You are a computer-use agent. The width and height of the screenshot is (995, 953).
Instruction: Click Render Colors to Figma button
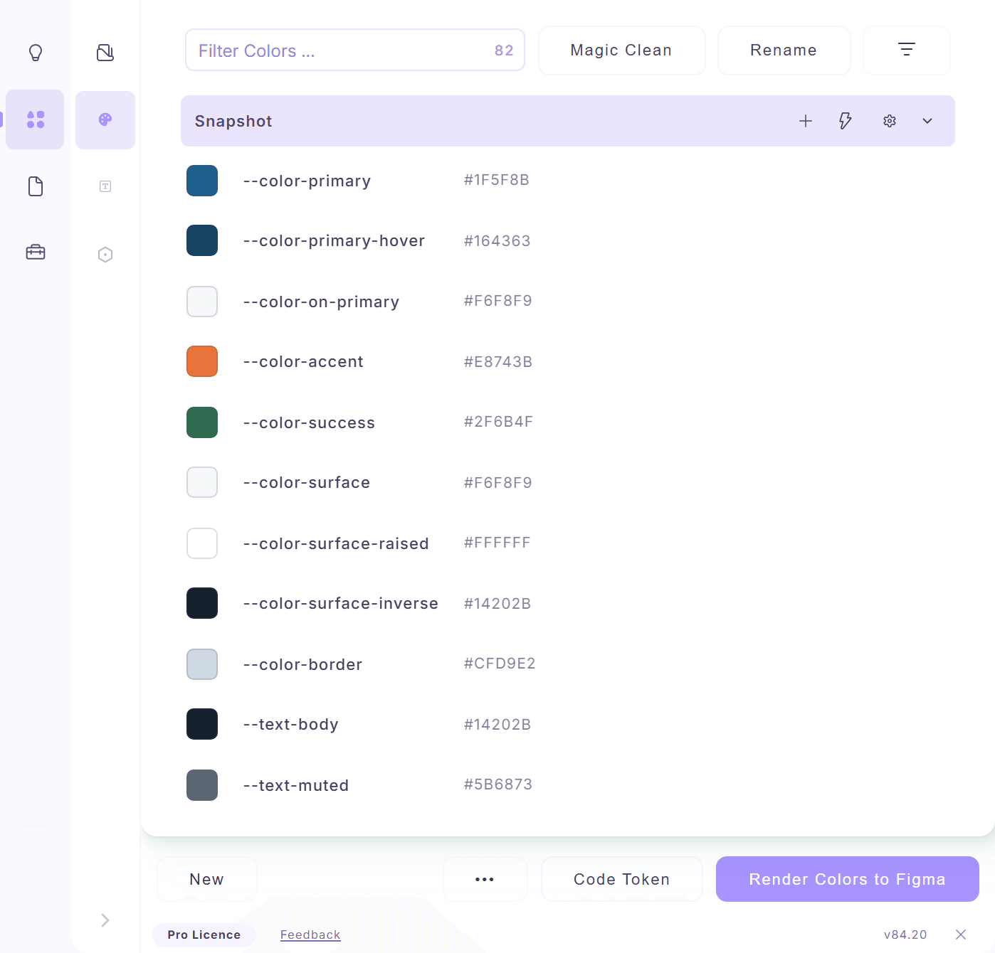click(x=848, y=879)
